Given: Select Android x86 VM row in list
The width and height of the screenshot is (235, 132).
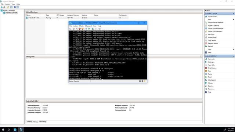Looking at the screenshot, I should point(77,18).
